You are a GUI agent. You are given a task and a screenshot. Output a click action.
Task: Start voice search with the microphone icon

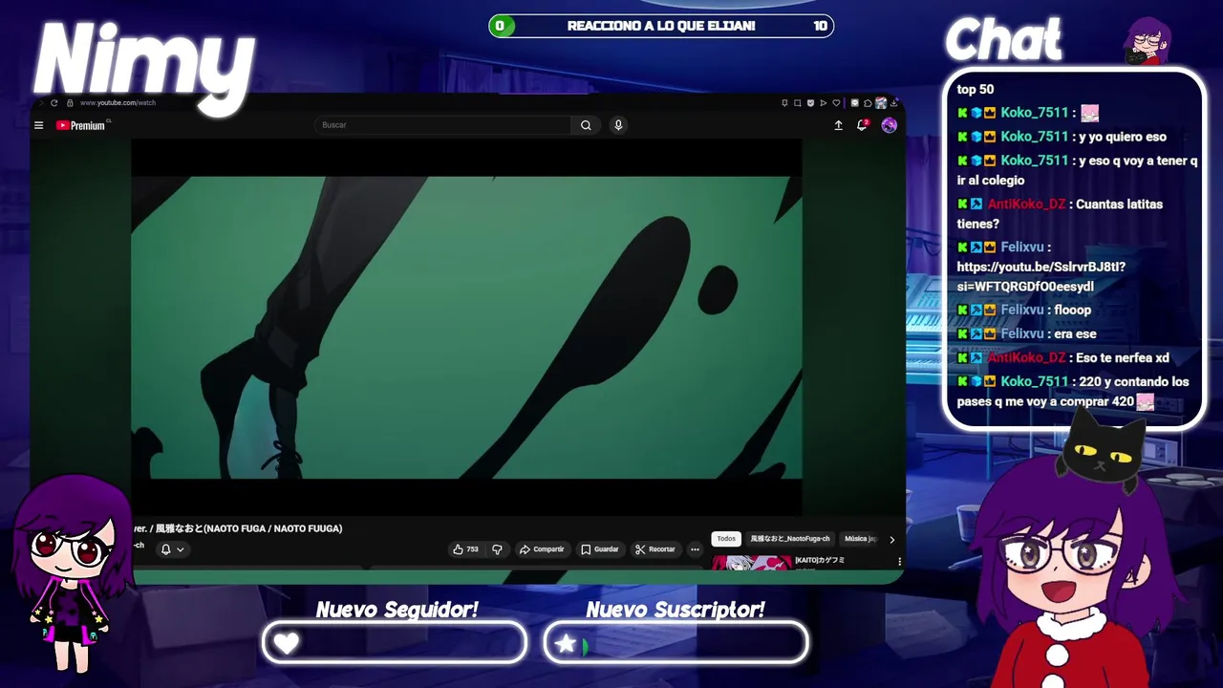click(618, 125)
